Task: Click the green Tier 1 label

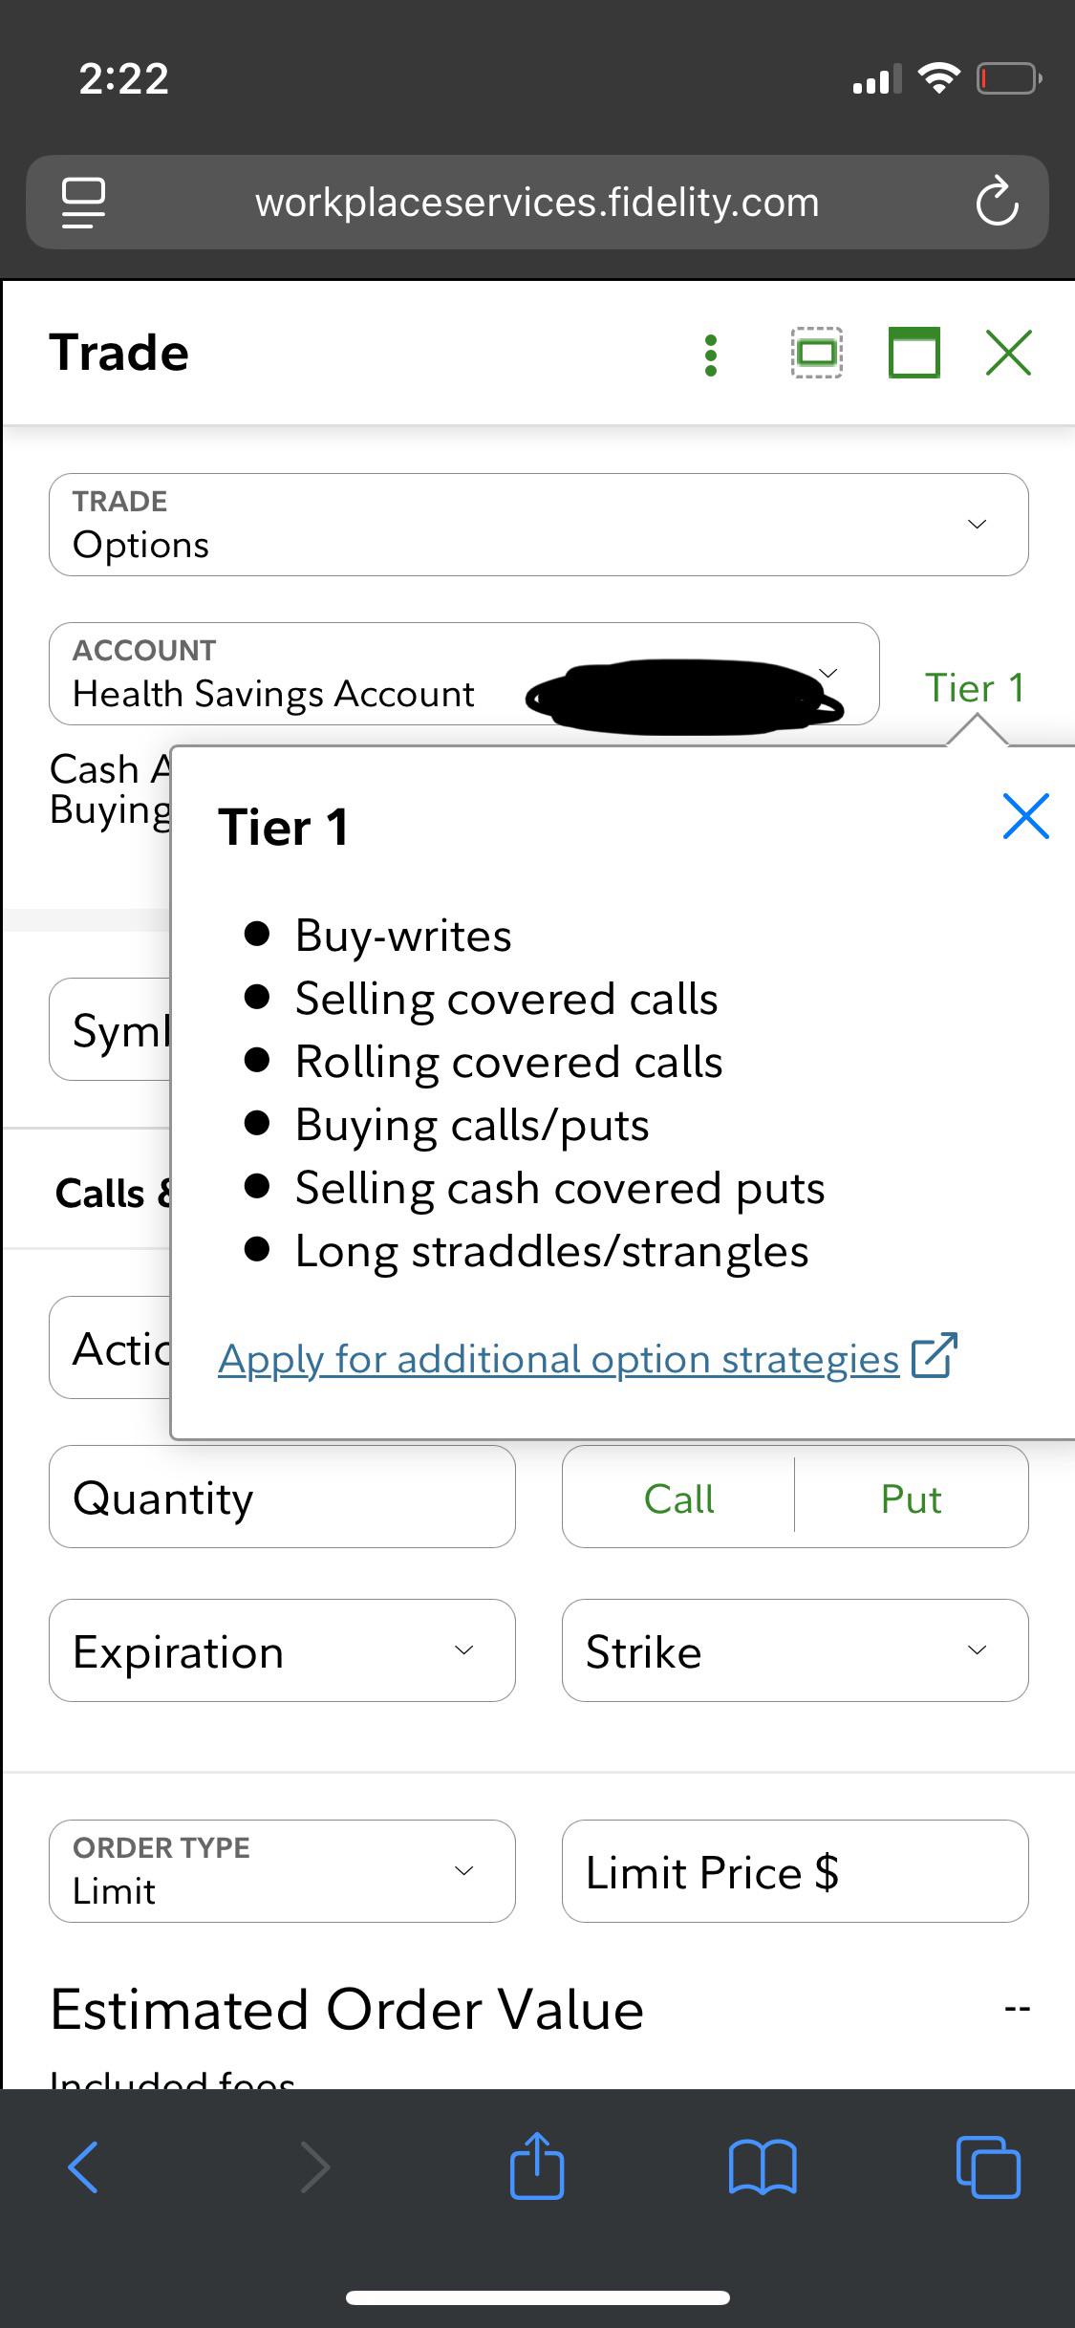Action: click(974, 687)
